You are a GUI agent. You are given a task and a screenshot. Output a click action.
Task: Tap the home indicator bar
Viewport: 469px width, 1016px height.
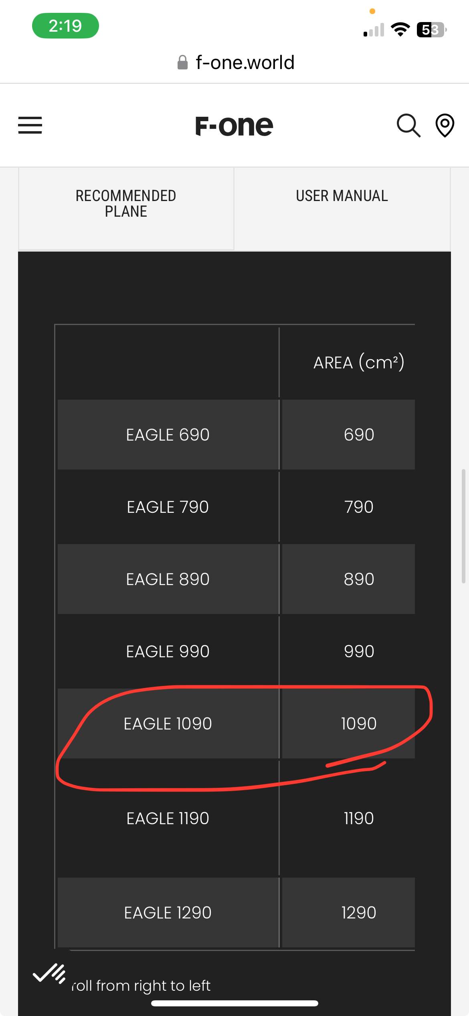234,1004
